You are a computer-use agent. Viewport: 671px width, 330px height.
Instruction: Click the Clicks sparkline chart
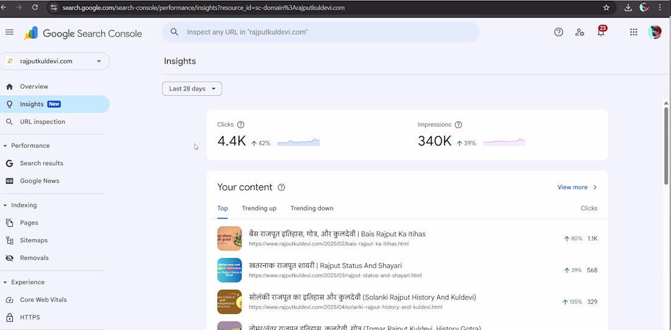tap(298, 142)
